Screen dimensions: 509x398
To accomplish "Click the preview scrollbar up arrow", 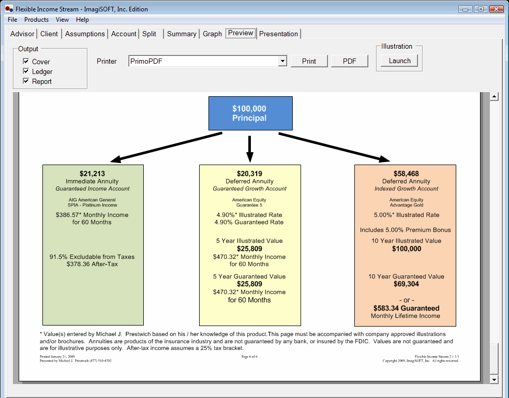I will [494, 96].
